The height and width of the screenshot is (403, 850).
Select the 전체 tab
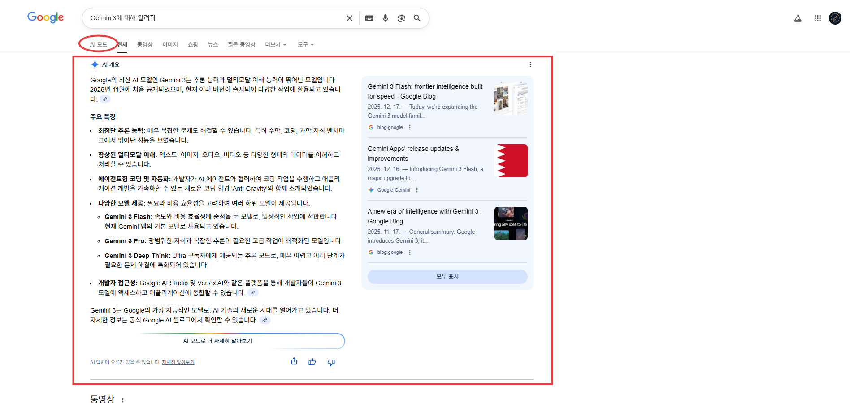coord(122,44)
